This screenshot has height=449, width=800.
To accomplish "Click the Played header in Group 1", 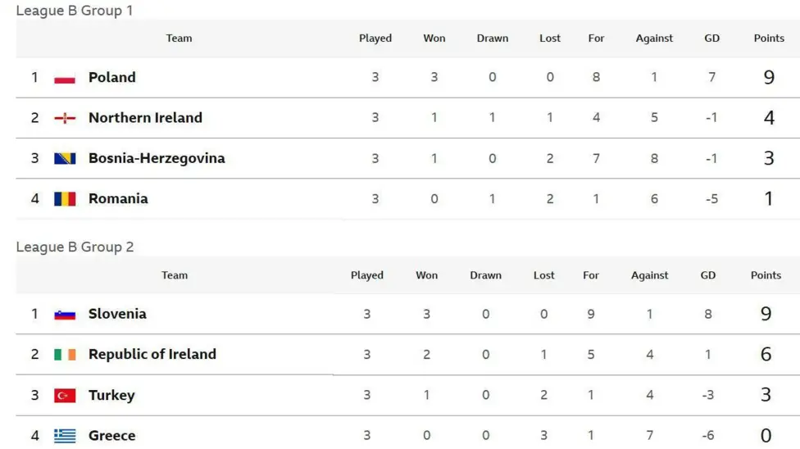I will tap(375, 39).
